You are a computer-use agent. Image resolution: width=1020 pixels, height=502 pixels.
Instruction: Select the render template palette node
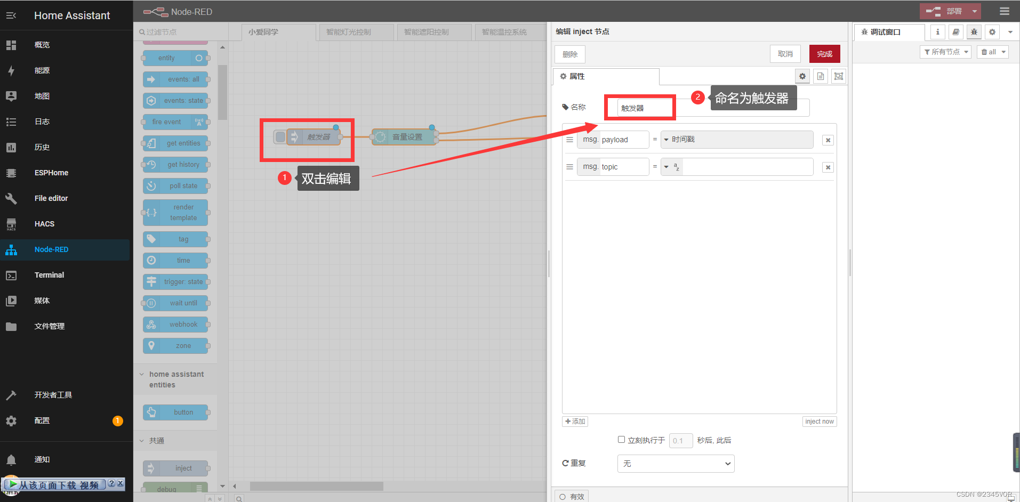(x=175, y=213)
